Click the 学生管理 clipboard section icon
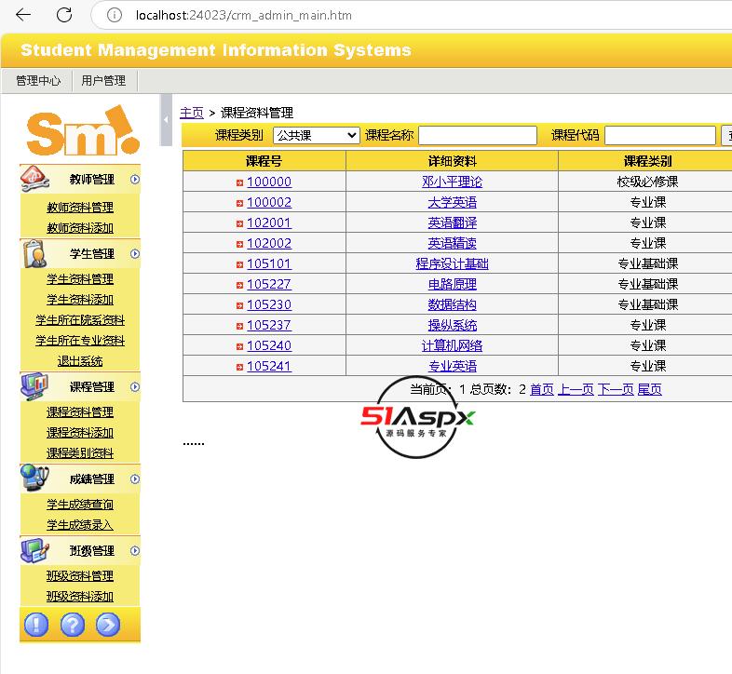 tap(34, 254)
